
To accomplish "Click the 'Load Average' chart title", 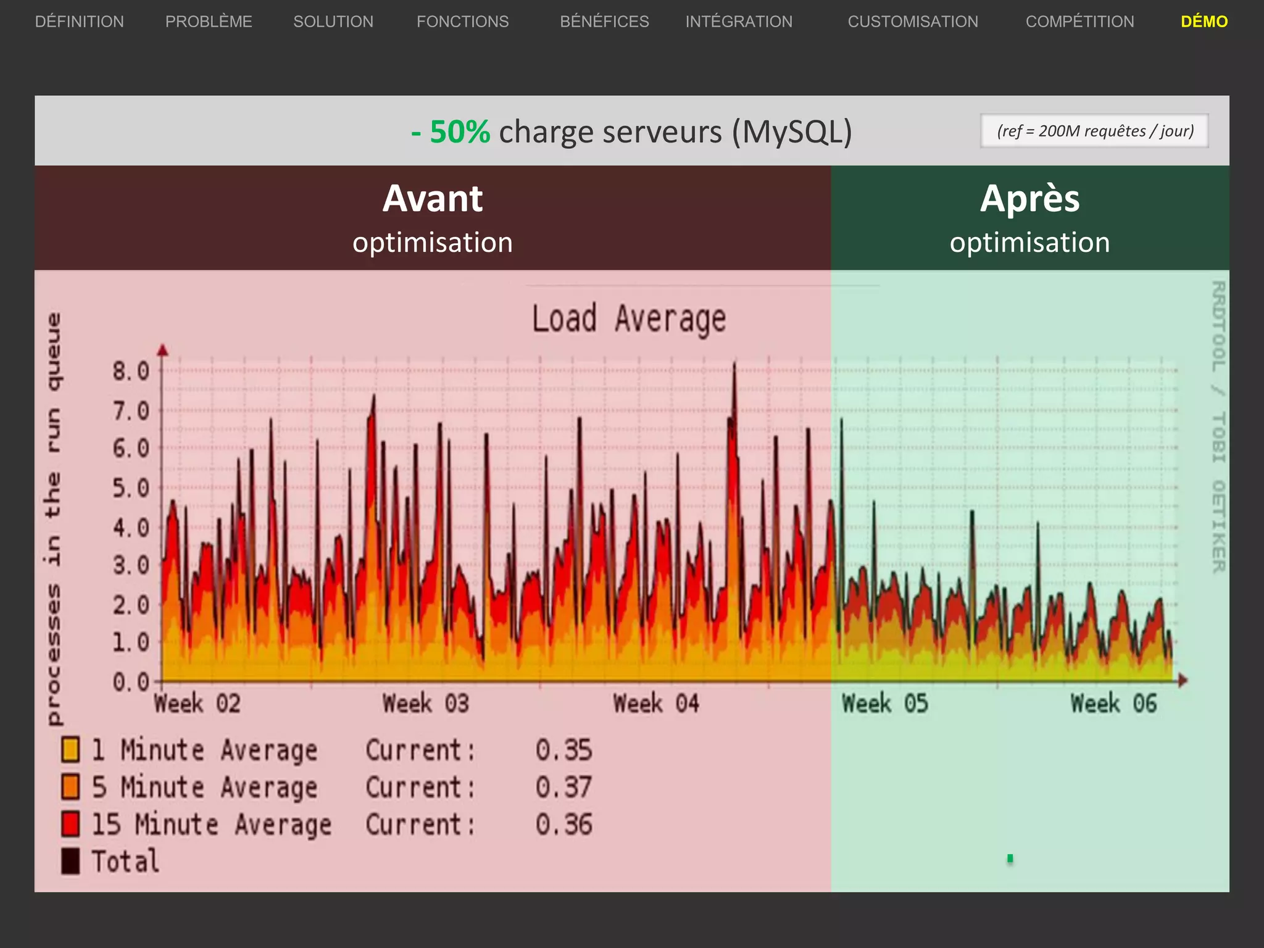I will pos(629,320).
